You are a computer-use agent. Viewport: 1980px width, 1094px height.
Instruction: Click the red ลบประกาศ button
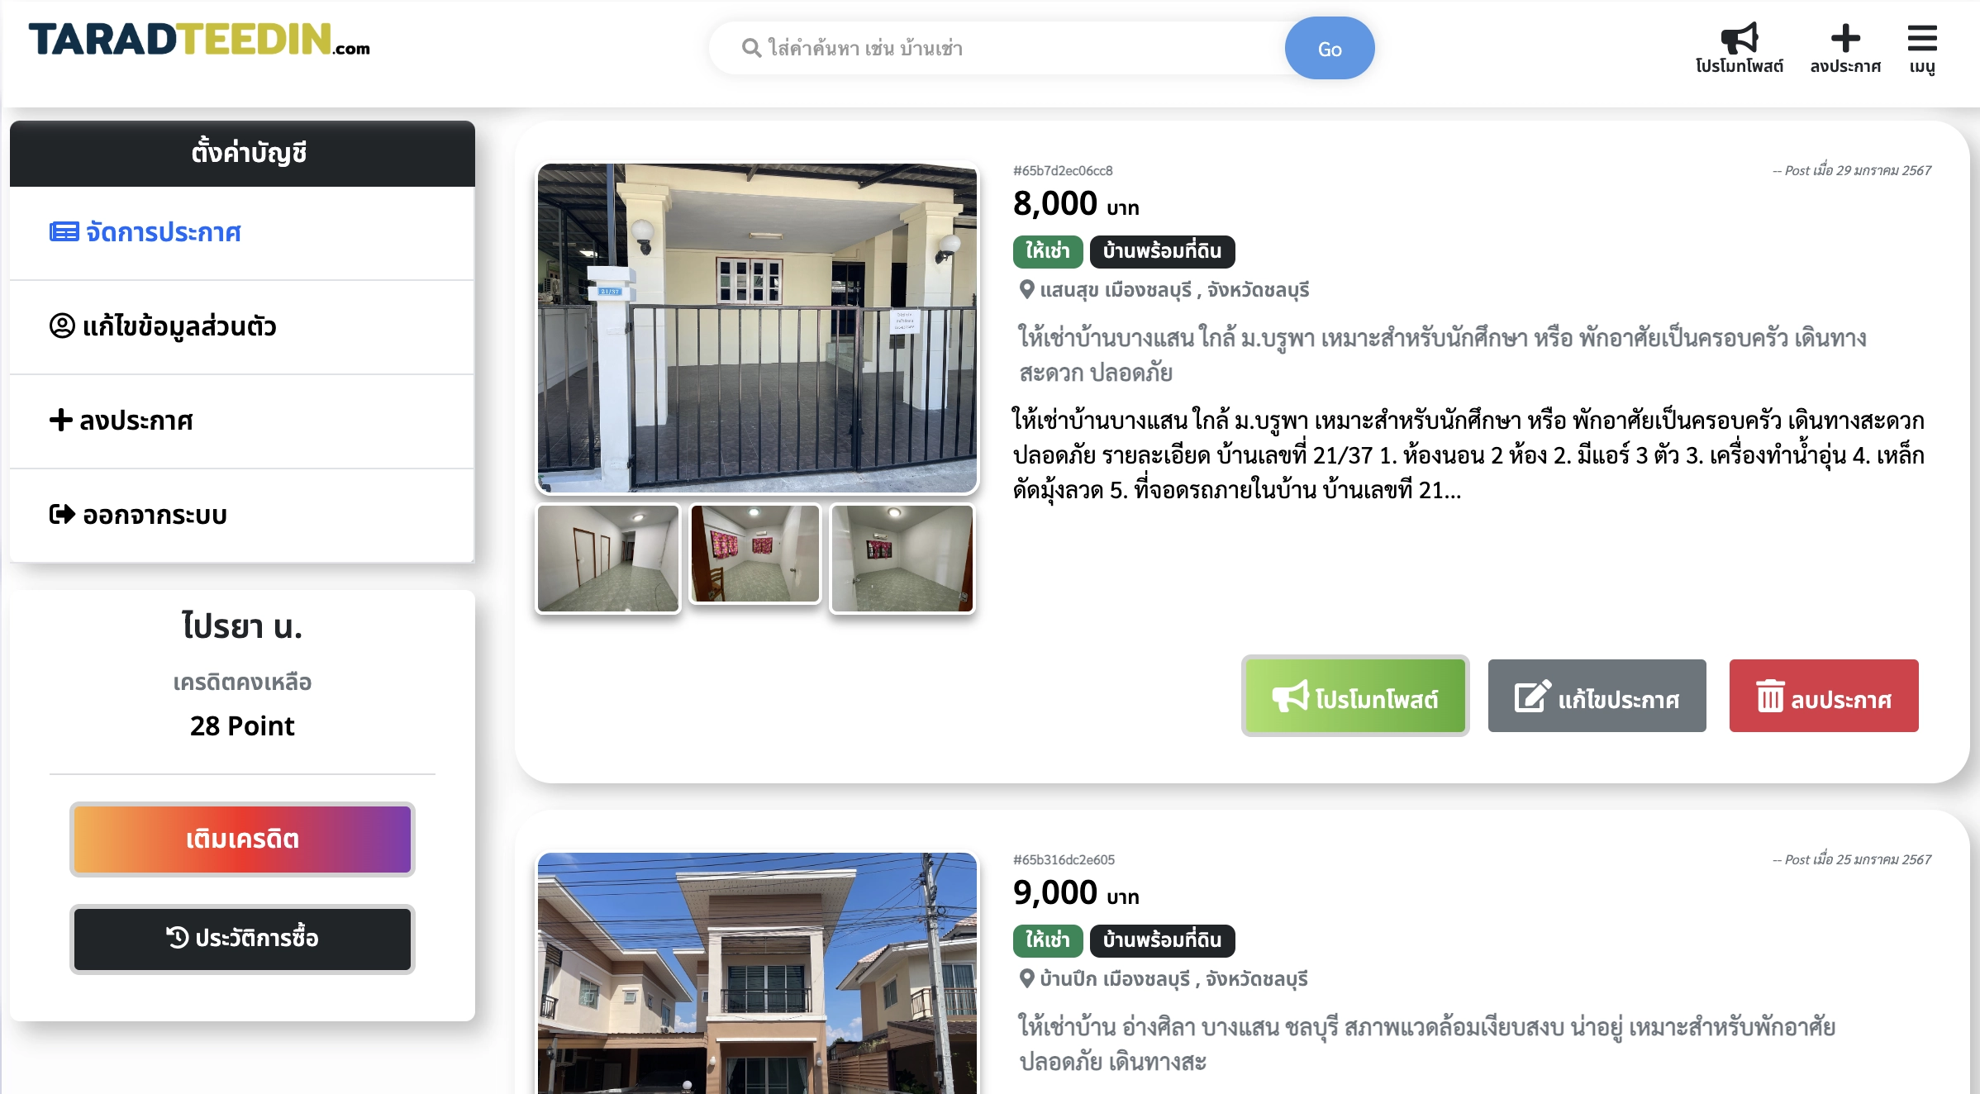point(1824,696)
